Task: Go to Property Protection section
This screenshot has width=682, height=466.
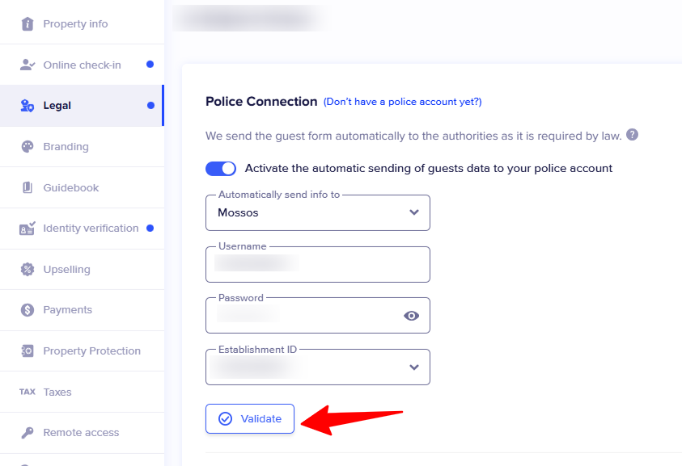Action: (82, 351)
